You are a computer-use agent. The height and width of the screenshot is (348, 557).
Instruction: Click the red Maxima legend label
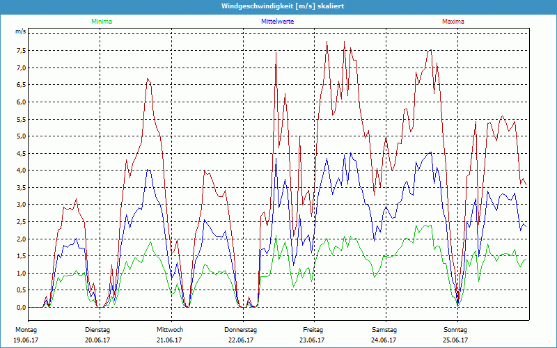[x=453, y=22]
